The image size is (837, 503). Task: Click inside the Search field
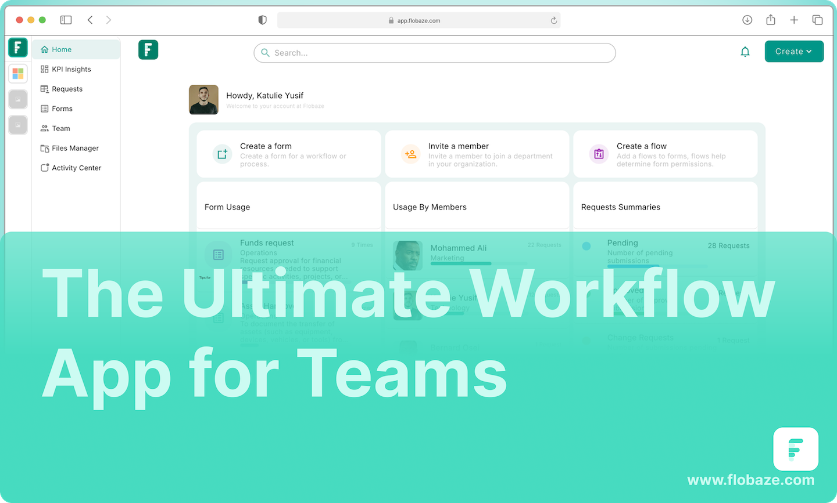pyautogui.click(x=434, y=52)
